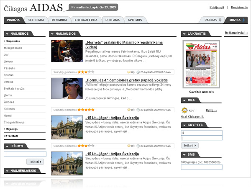Image resolution: width=251 pixels, height=190 pixels.
Task: Open the first 15 Lt – jėga headline
Action: coord(112,118)
